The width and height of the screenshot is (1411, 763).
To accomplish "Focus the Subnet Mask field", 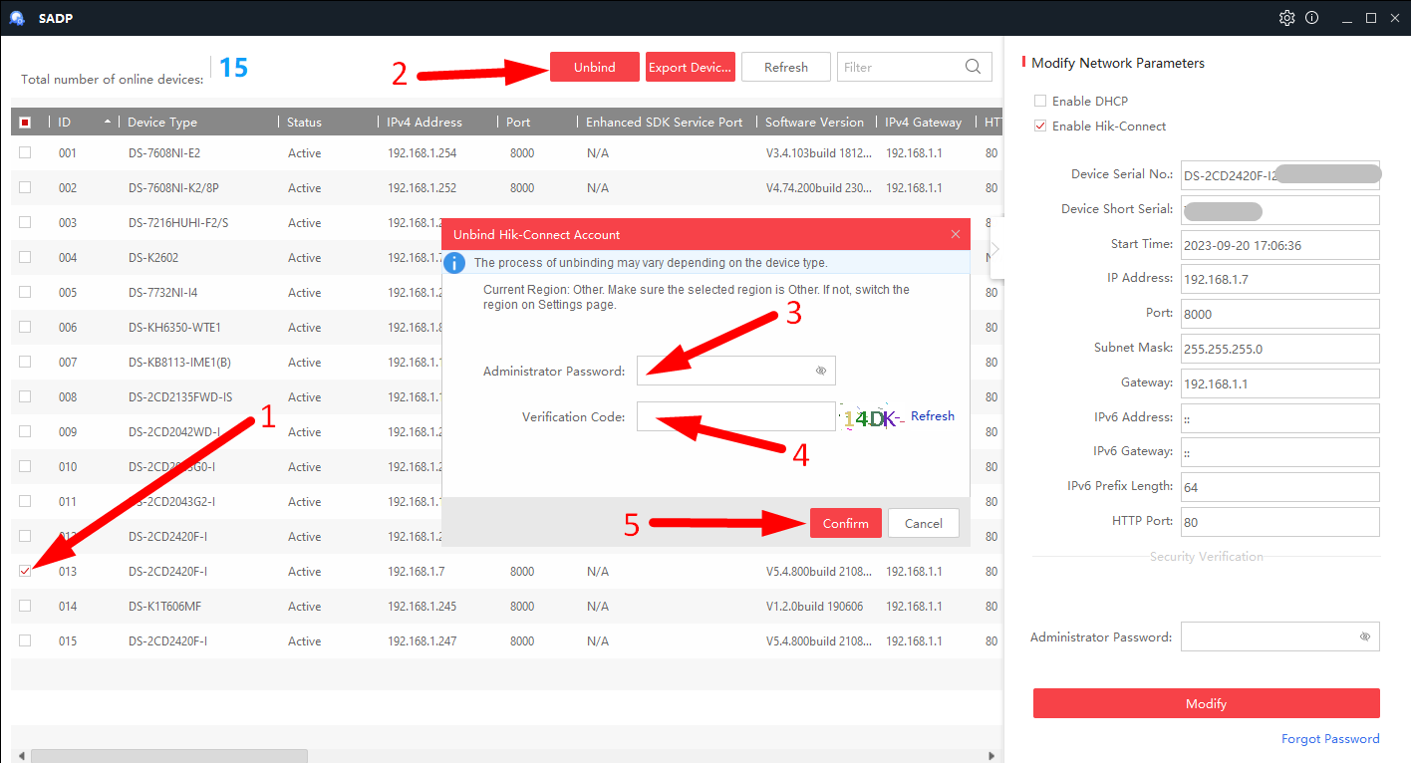I will coord(1280,349).
